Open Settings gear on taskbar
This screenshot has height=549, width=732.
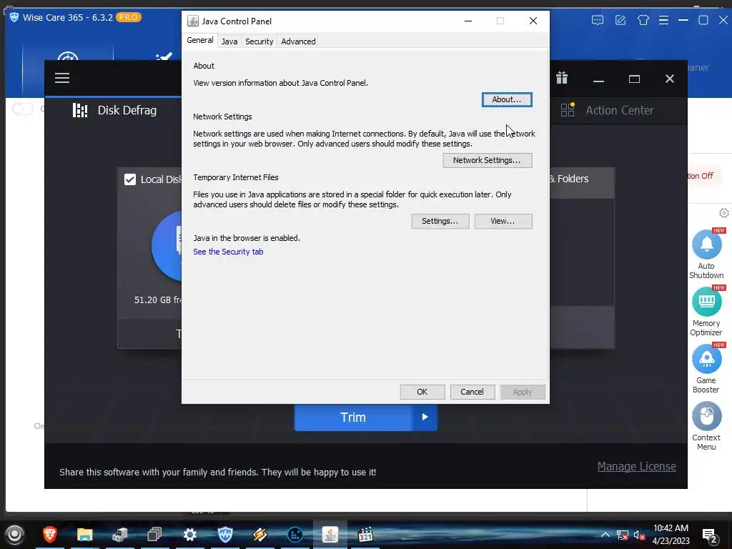(x=189, y=534)
